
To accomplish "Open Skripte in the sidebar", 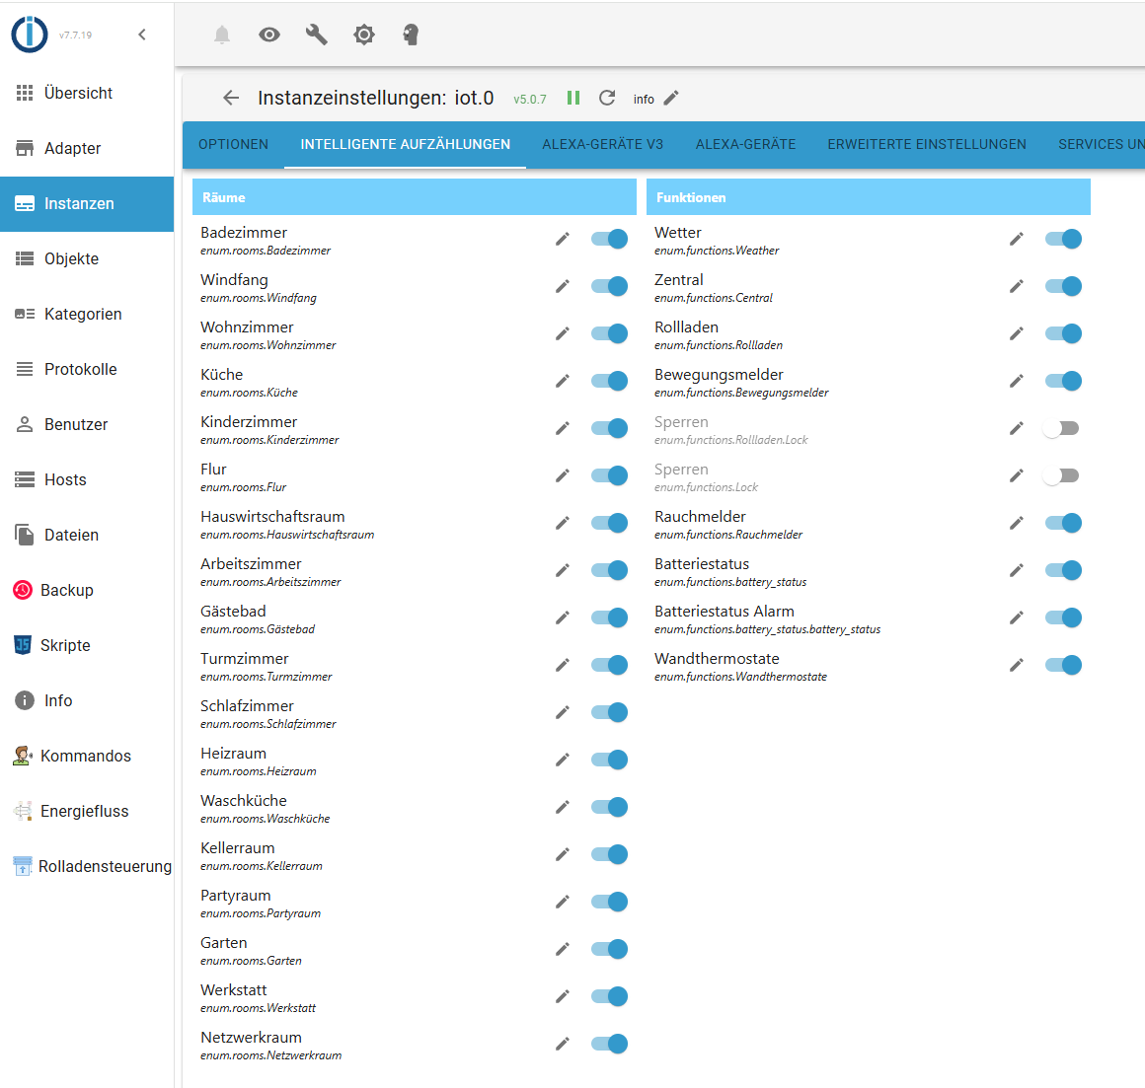I will (87, 645).
